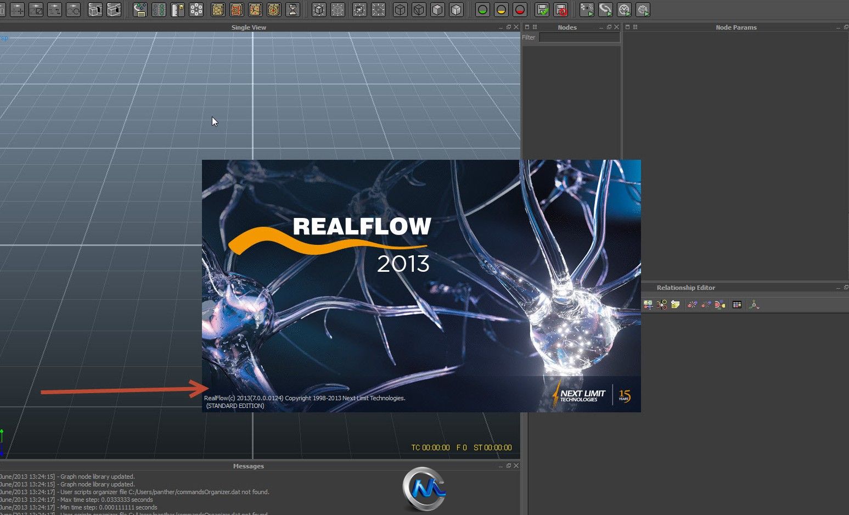Click the cube icon with red radial target
Viewport: 849px width, 515px height.
pyautogui.click(x=274, y=9)
